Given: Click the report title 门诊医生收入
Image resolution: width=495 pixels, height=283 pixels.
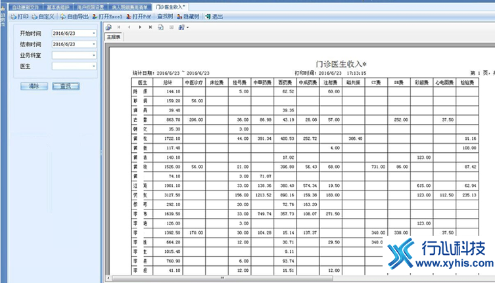Looking at the screenshot, I should [341, 64].
